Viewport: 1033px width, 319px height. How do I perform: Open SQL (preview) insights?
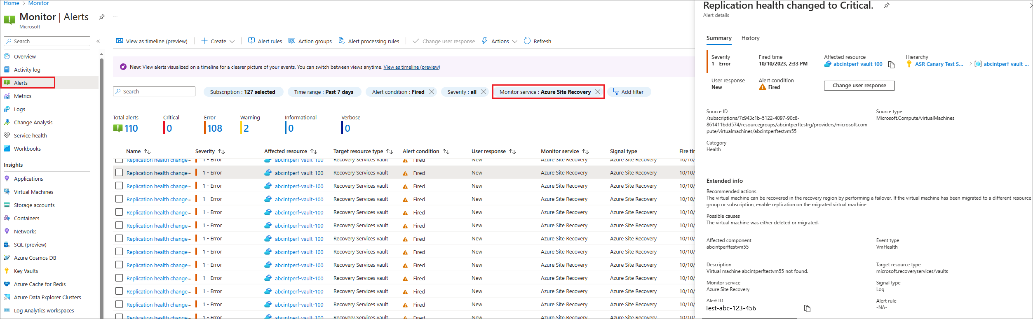click(30, 244)
